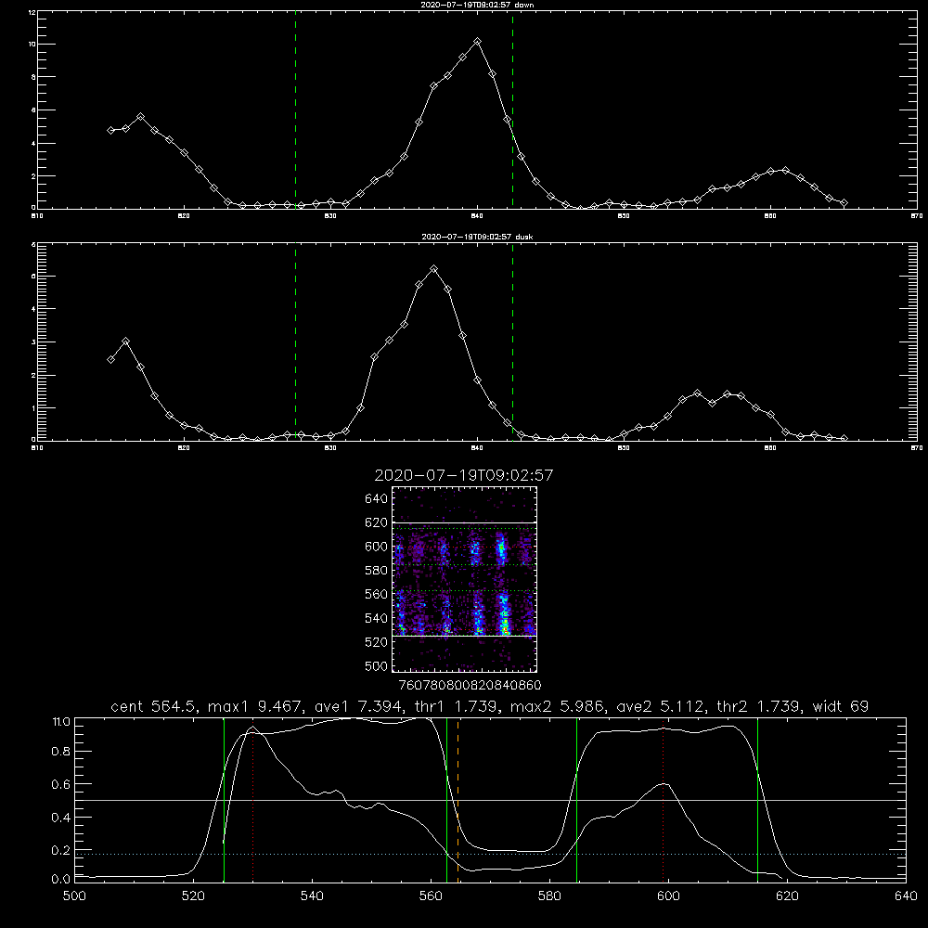Click the 600 label on bottom x-axis
Viewport: 928px width, 928px height.
tap(668, 896)
